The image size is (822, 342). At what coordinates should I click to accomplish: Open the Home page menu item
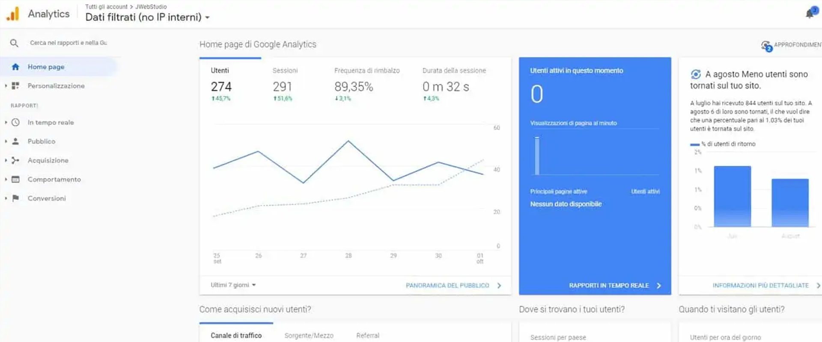click(58, 67)
